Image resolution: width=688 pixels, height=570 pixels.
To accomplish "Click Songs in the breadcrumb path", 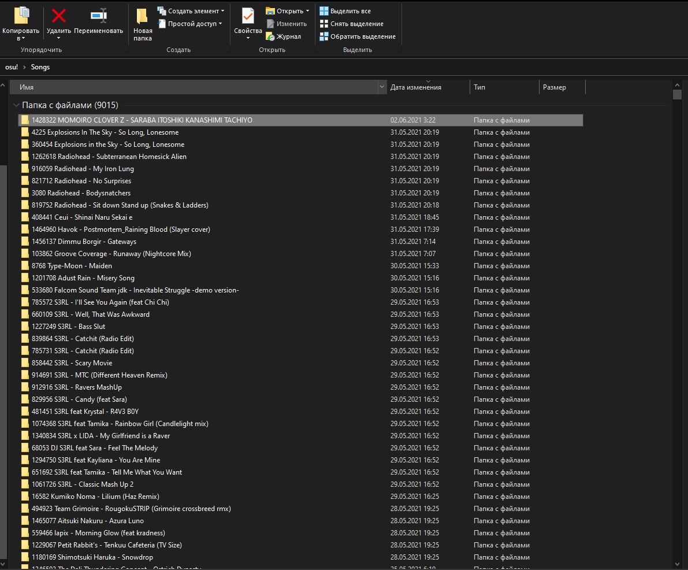I will pyautogui.click(x=40, y=67).
